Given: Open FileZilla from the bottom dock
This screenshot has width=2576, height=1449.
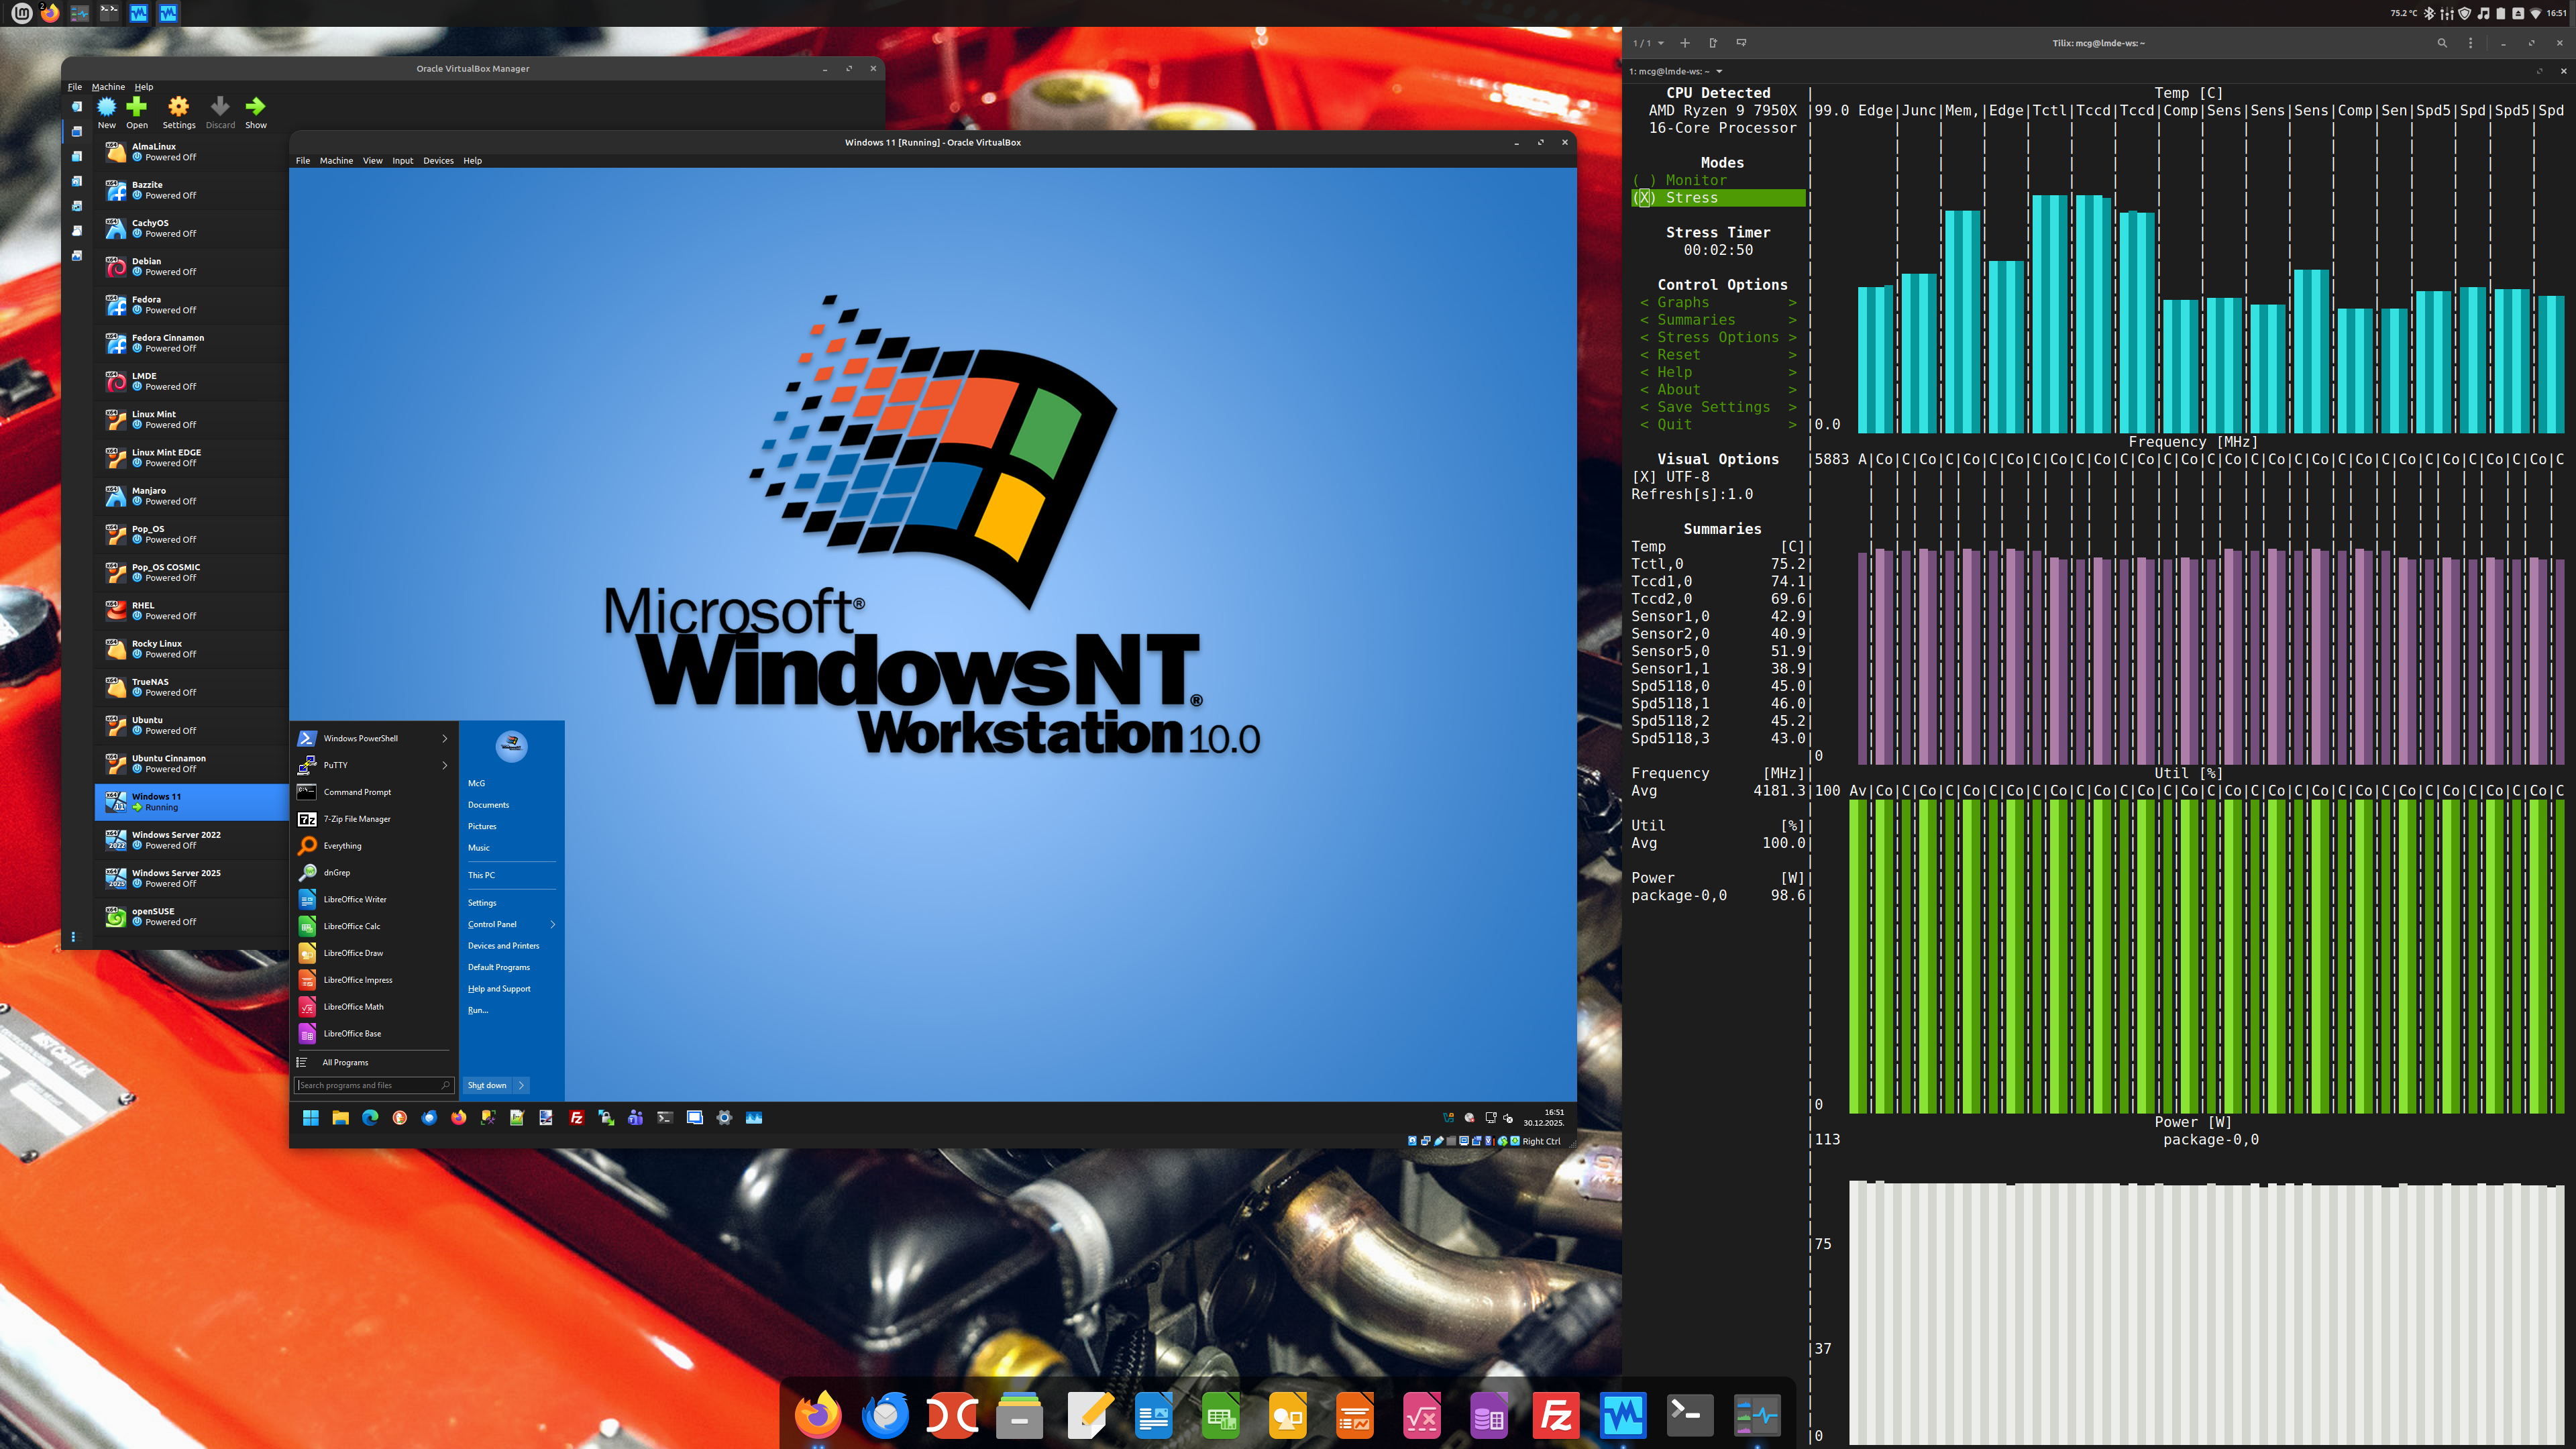Looking at the screenshot, I should (1556, 1415).
